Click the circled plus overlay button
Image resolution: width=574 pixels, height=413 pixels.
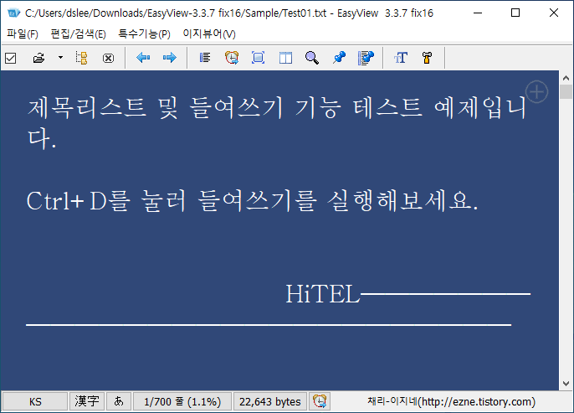(536, 91)
